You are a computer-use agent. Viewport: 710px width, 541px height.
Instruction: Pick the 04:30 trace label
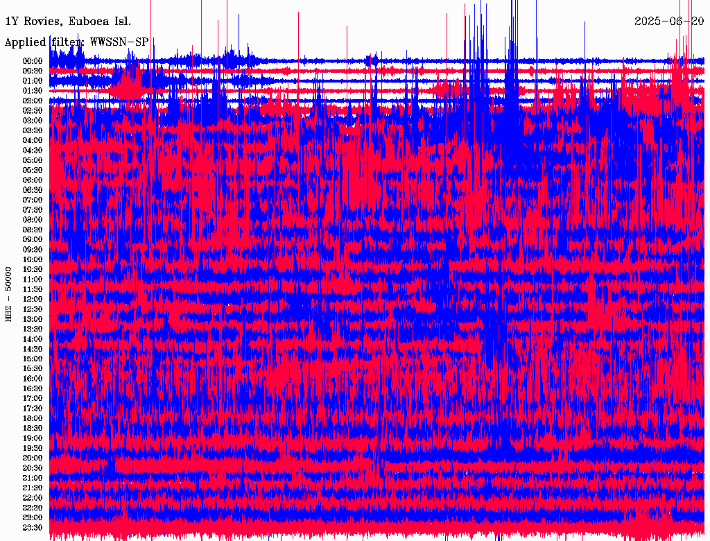tap(33, 151)
